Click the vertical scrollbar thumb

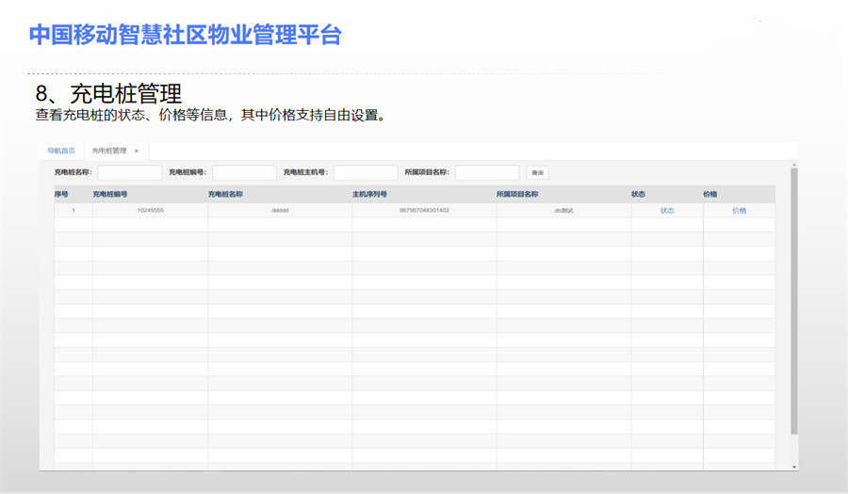pyautogui.click(x=794, y=301)
